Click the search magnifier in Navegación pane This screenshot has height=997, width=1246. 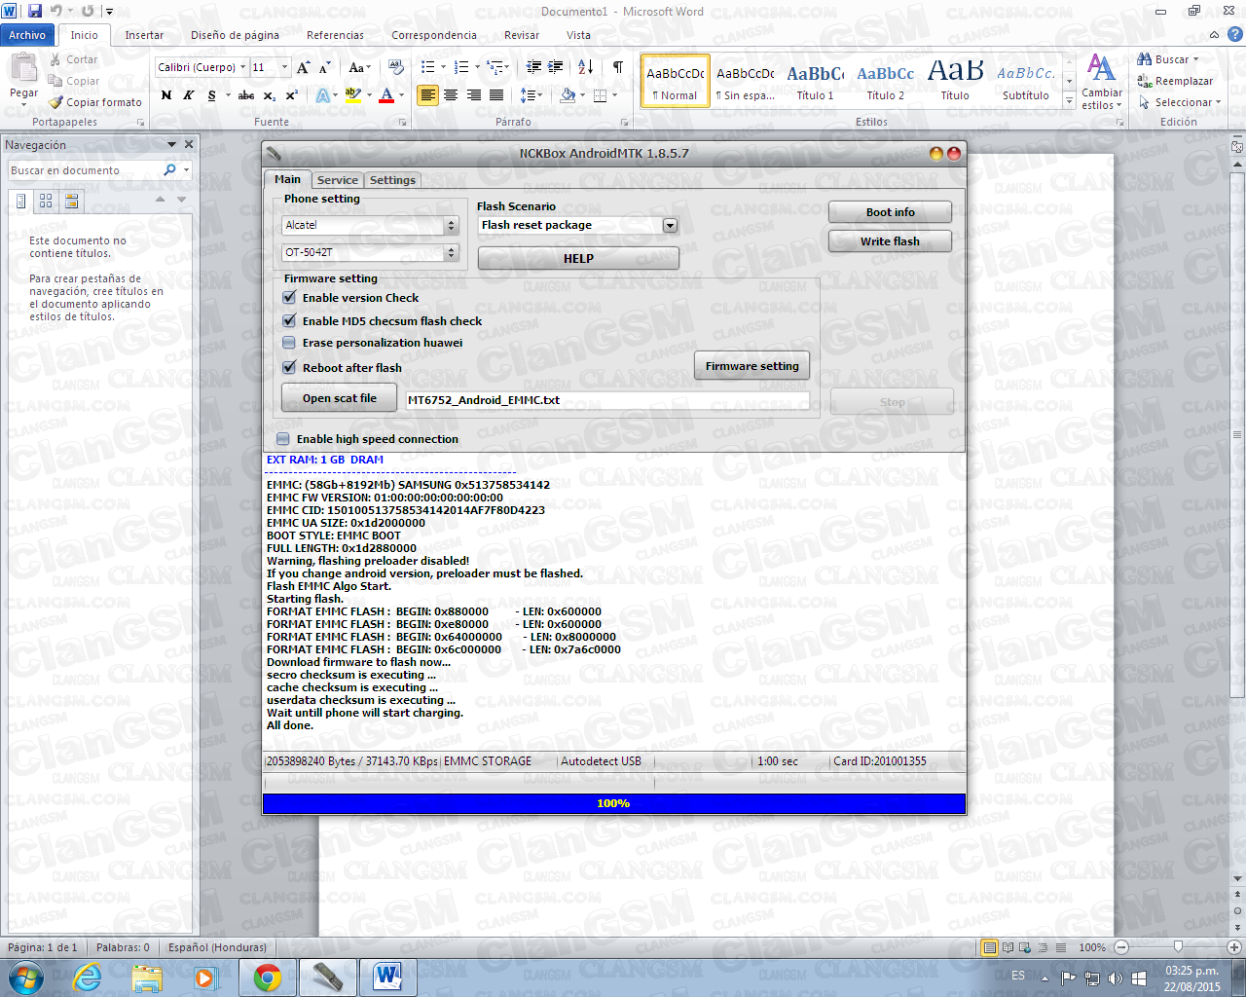coord(170,169)
